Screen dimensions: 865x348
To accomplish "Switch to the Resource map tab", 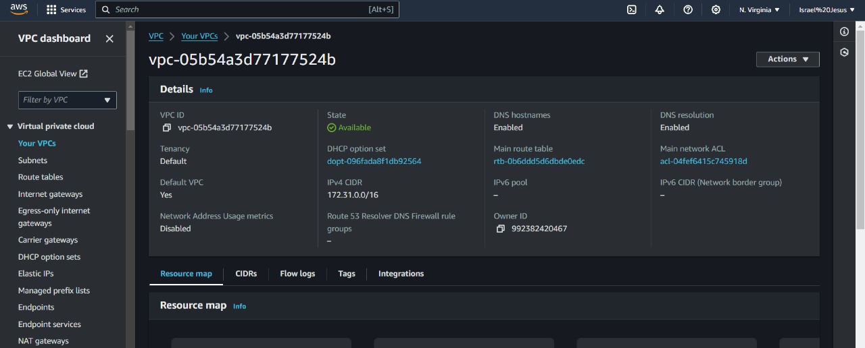I will pos(186,274).
